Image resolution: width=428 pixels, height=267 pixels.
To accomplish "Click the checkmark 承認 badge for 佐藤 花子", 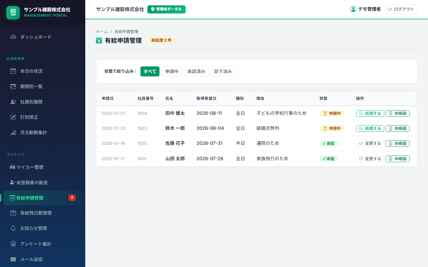I will pos(328,144).
